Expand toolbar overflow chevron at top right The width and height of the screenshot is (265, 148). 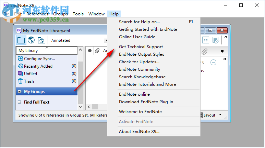tap(226, 37)
